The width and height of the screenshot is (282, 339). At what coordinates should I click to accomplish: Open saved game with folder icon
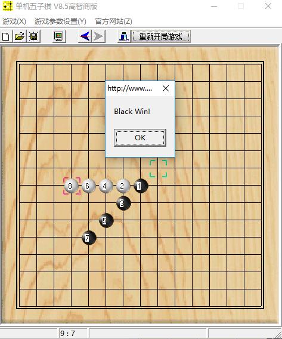pos(20,36)
